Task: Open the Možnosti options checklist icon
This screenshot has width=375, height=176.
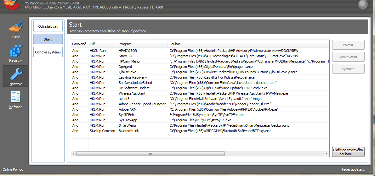Action: [15, 98]
